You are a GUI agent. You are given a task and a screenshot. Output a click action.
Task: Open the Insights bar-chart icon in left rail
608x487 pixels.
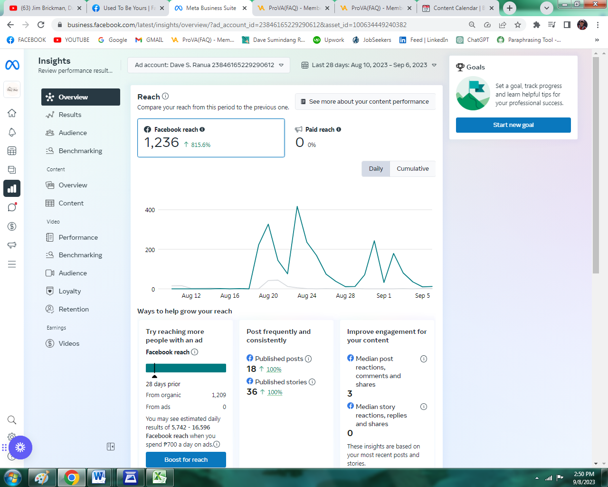(x=12, y=188)
